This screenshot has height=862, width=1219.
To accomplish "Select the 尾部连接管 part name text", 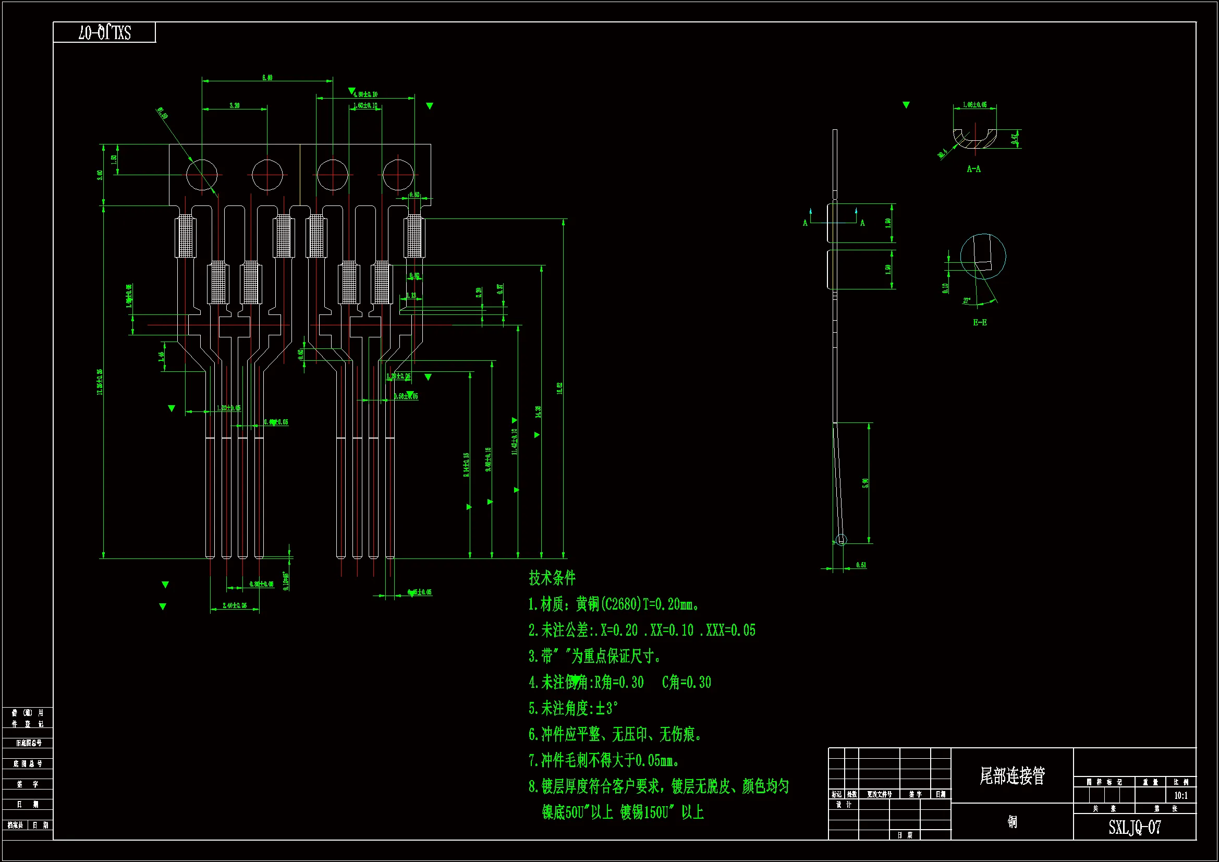I will point(1012,775).
